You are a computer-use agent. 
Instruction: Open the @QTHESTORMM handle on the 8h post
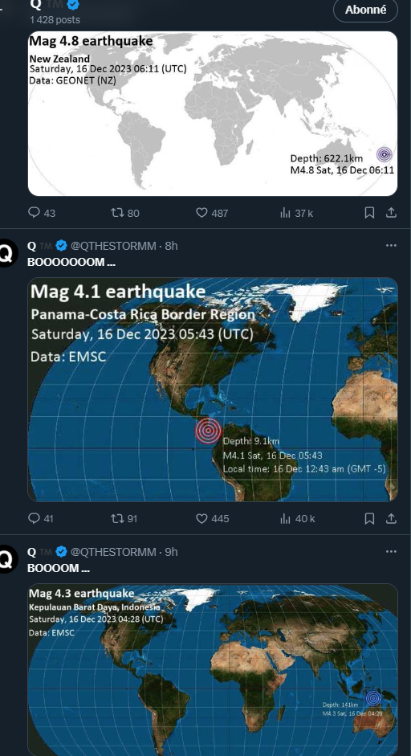113,246
